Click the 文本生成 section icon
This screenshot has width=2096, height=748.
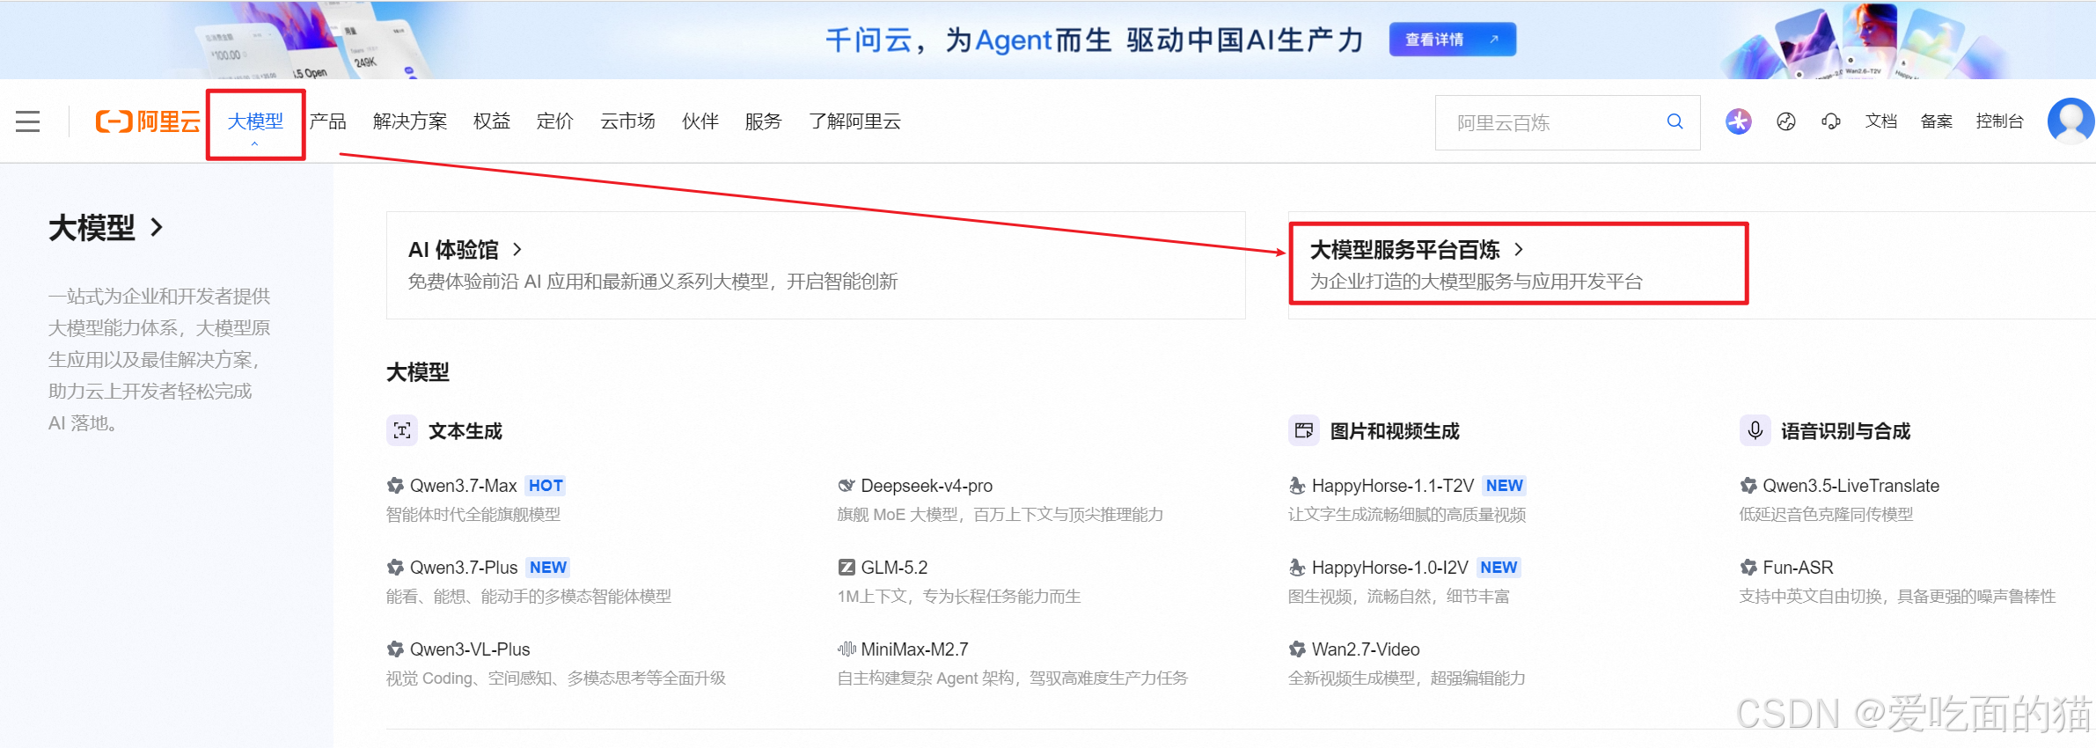[402, 430]
